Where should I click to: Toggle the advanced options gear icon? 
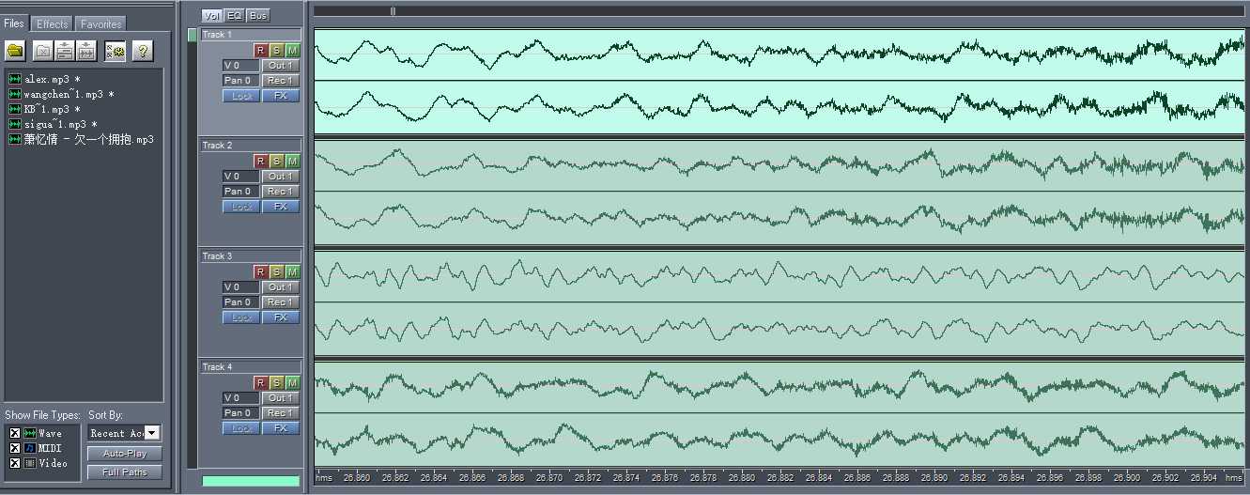[116, 51]
